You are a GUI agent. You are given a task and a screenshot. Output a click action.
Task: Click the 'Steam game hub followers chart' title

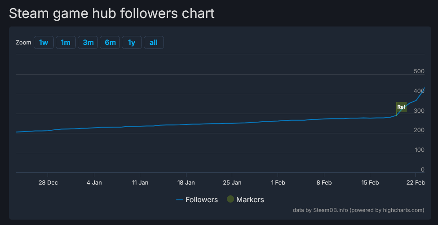coord(112,13)
